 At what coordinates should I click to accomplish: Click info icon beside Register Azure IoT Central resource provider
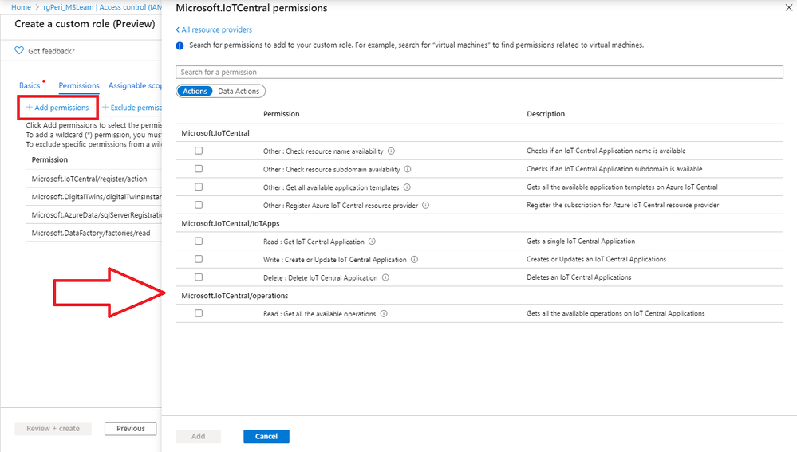click(426, 205)
